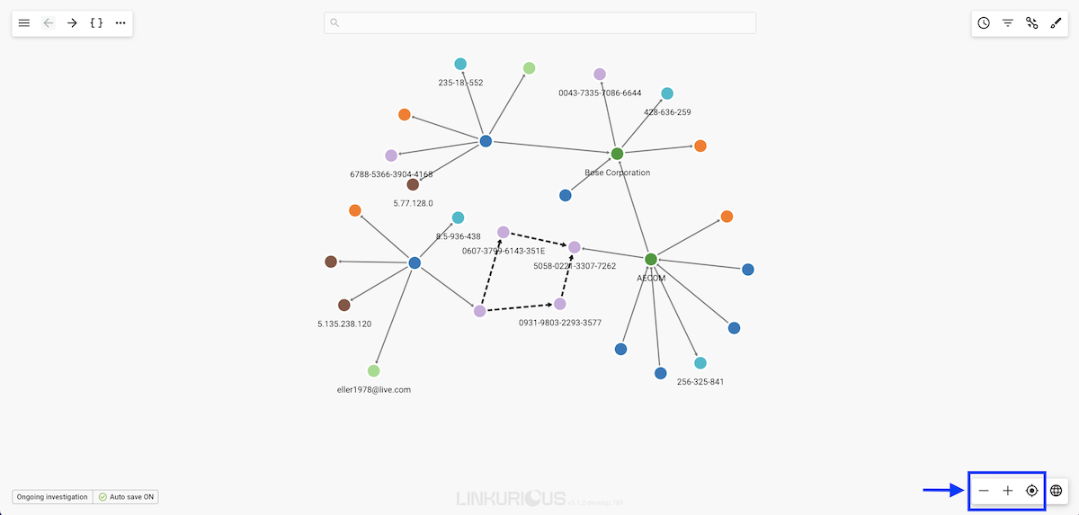Select the Bose Corporation green node
Screen dimensions: 1079x515
(617, 154)
